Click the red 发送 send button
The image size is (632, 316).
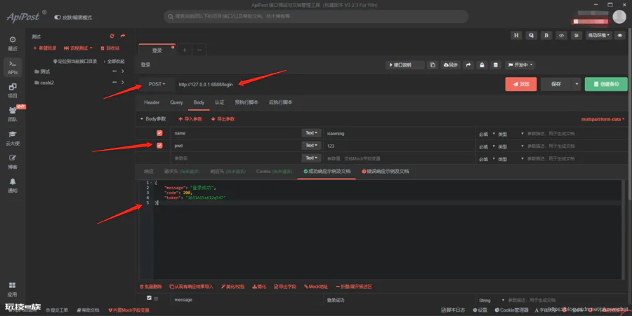[521, 84]
